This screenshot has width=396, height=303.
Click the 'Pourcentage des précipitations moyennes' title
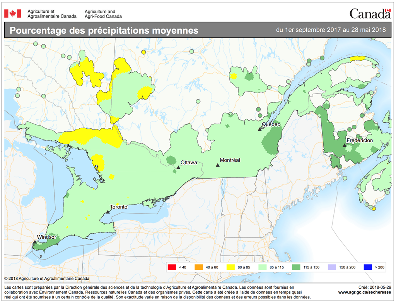[104, 31]
